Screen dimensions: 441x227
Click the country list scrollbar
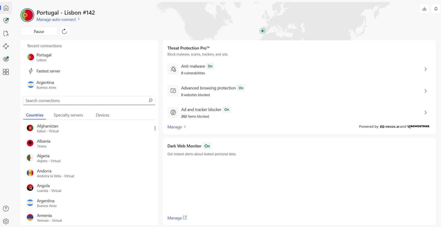[x=155, y=129]
